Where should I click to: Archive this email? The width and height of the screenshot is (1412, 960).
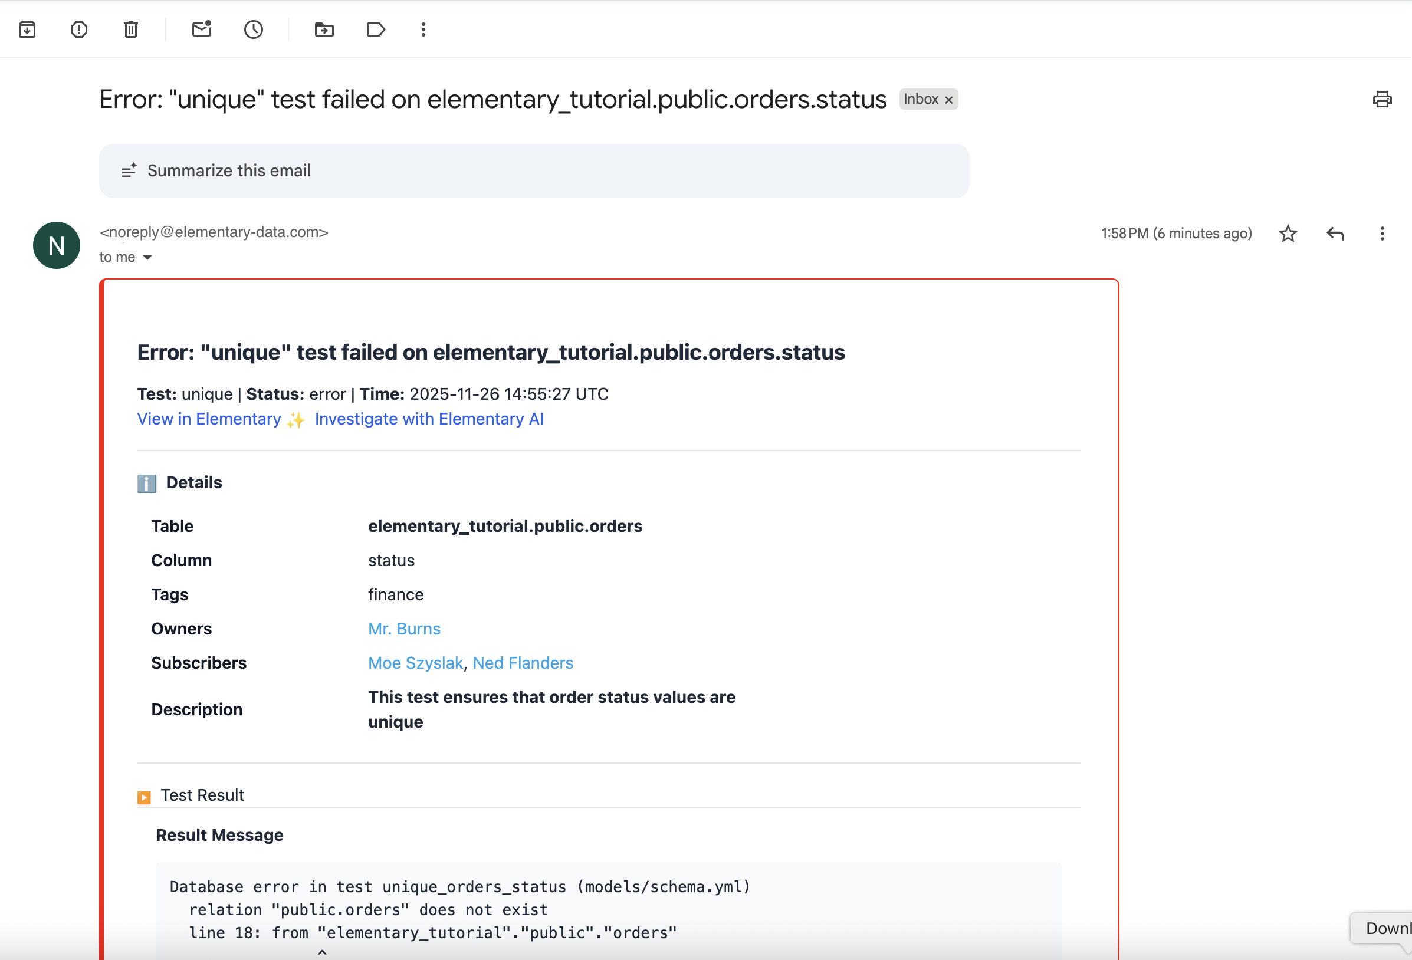(27, 29)
